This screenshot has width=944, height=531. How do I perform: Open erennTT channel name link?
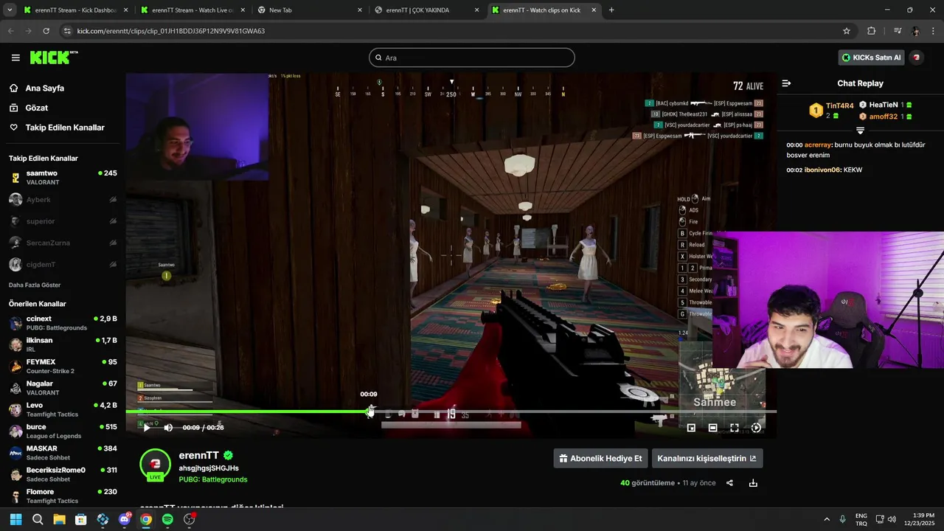[x=199, y=456]
